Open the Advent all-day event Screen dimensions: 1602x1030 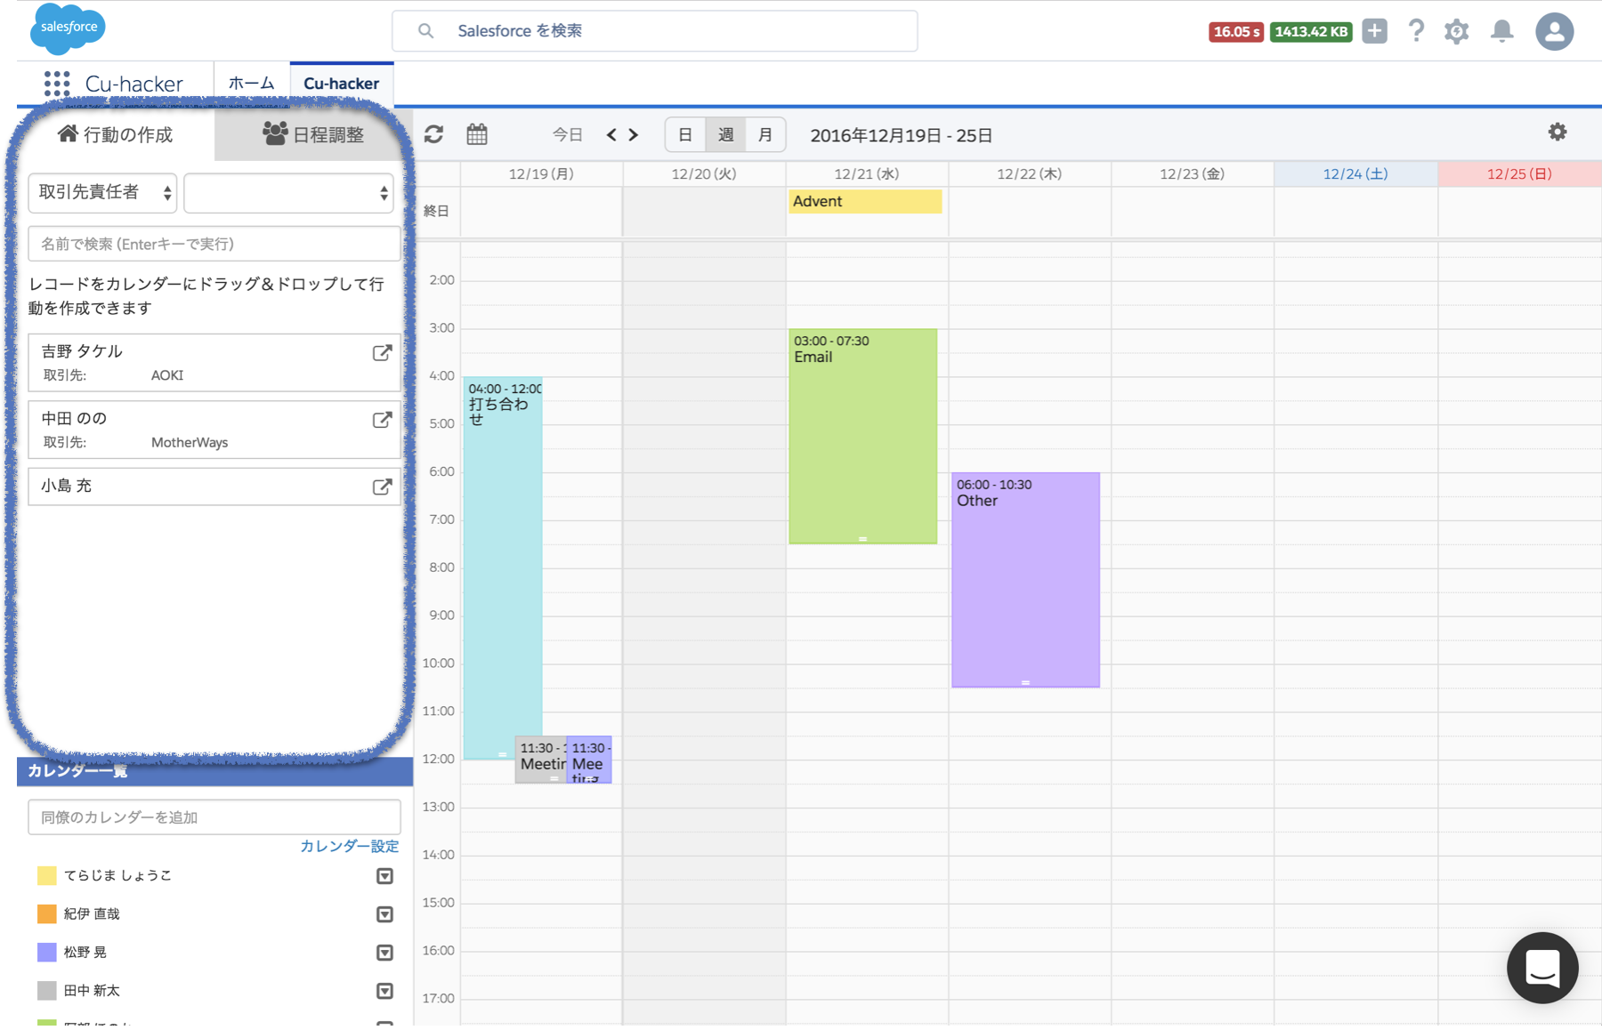click(x=865, y=202)
